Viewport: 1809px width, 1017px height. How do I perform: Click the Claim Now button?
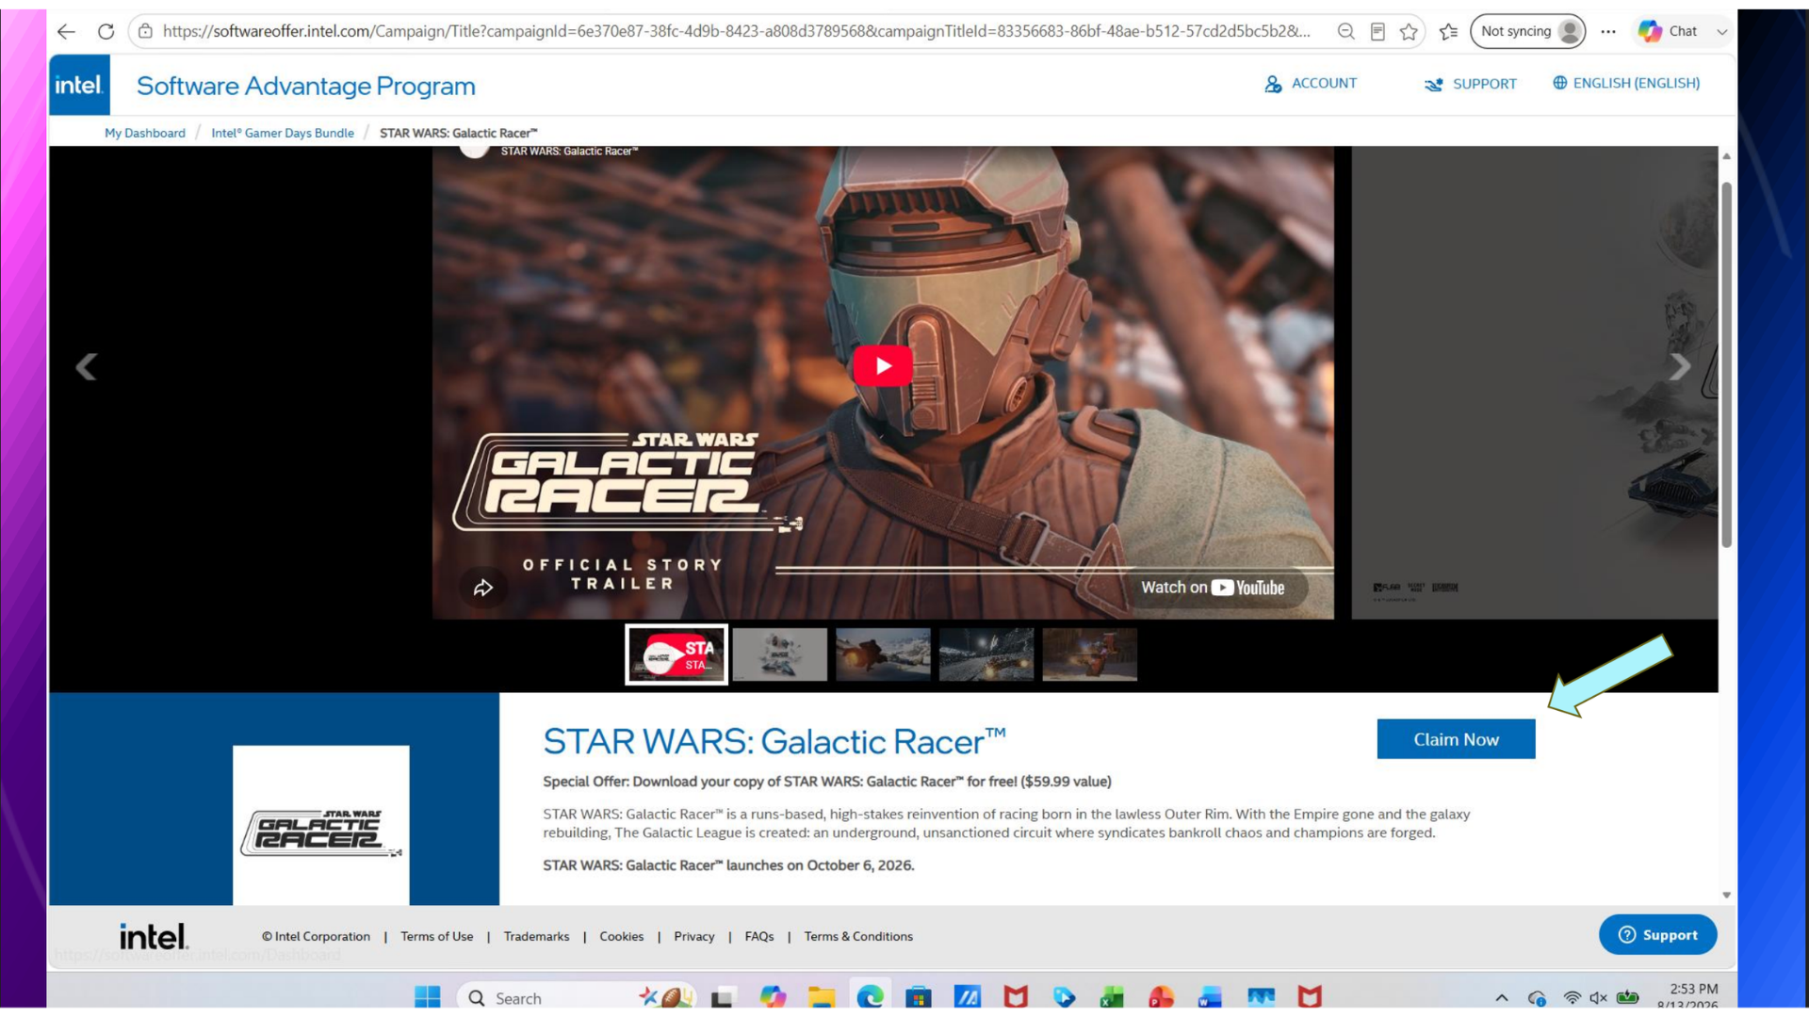tap(1456, 739)
